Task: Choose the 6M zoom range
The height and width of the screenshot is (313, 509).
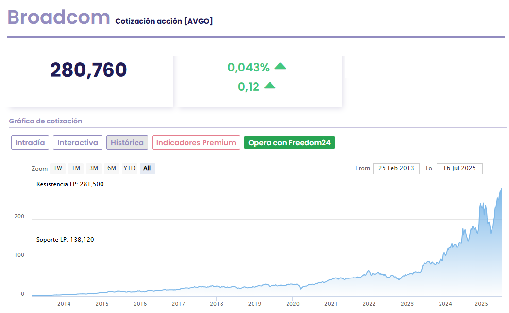Action: pyautogui.click(x=112, y=168)
